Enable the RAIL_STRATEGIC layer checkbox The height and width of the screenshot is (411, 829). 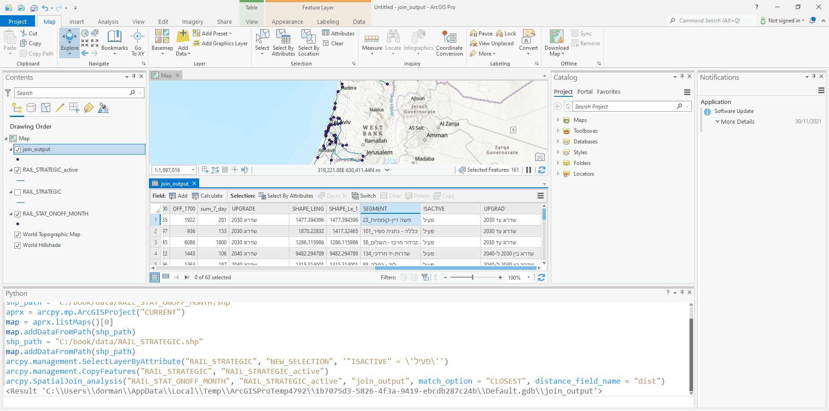pyautogui.click(x=17, y=192)
